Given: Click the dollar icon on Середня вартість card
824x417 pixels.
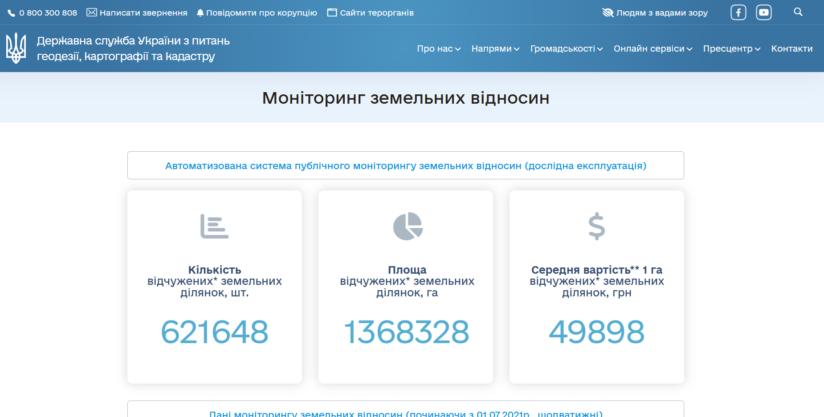Looking at the screenshot, I should coord(597,226).
